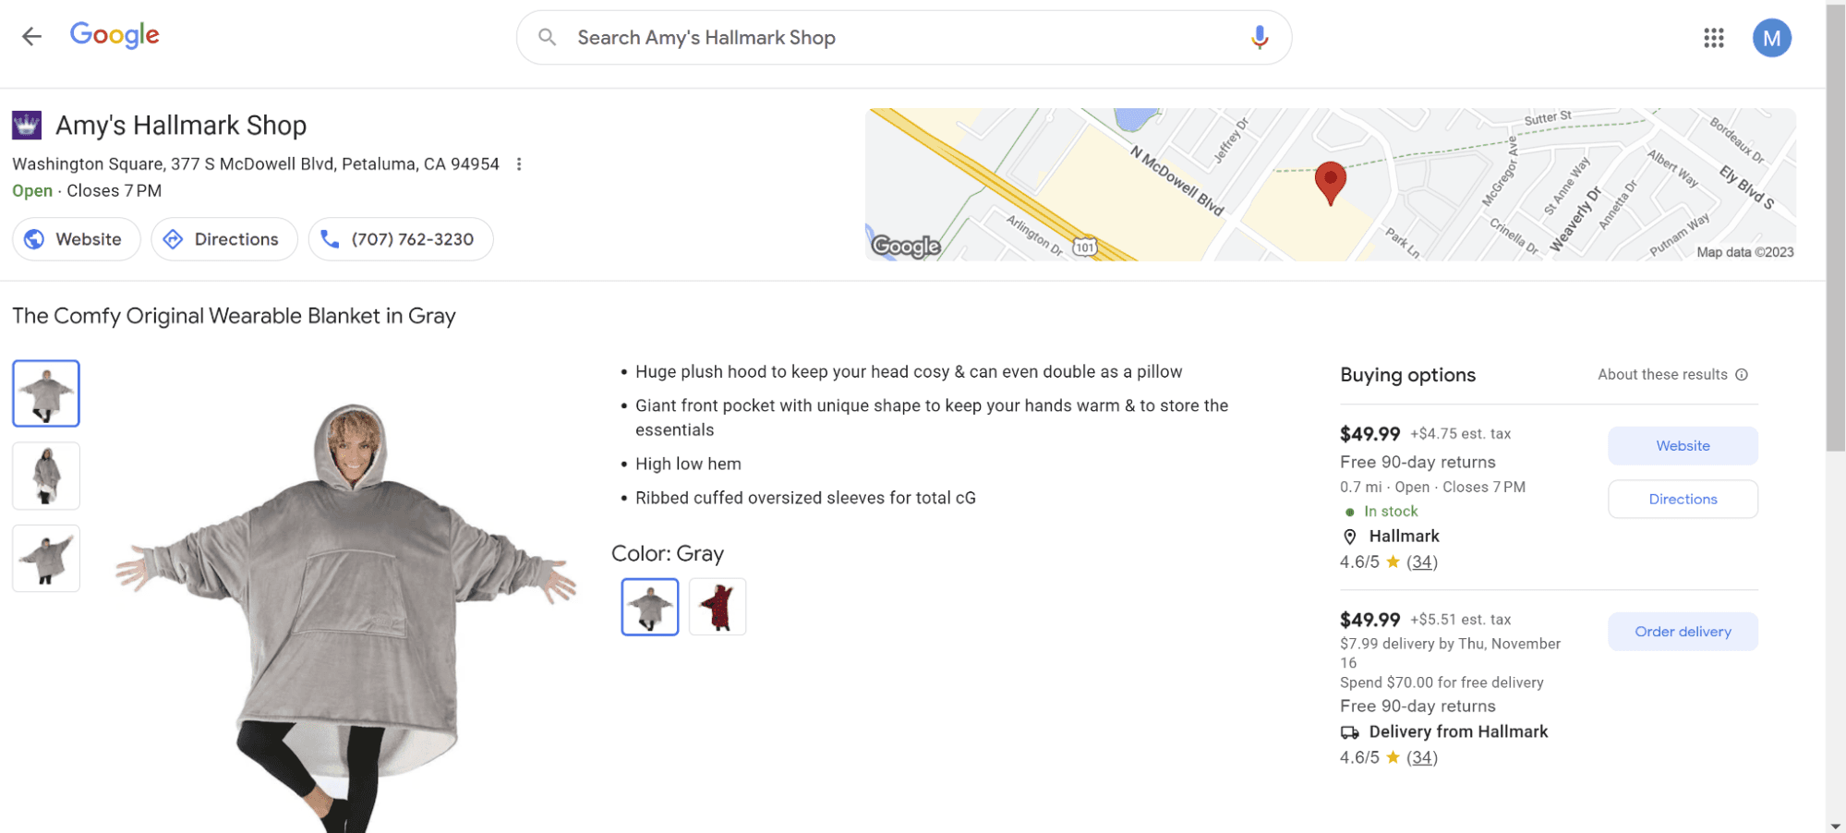Click the back arrow icon
1846x833 pixels.
31,37
